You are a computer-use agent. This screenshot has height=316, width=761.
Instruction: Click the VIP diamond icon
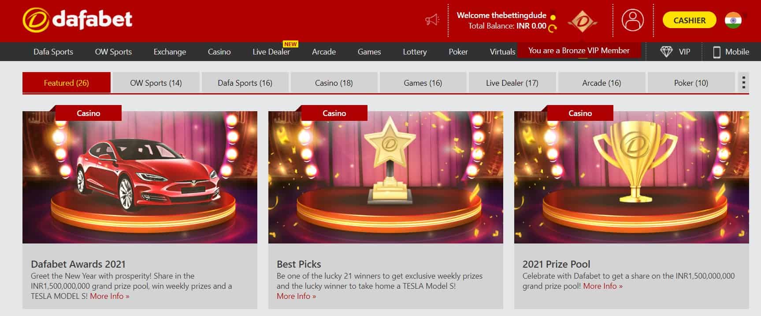666,52
